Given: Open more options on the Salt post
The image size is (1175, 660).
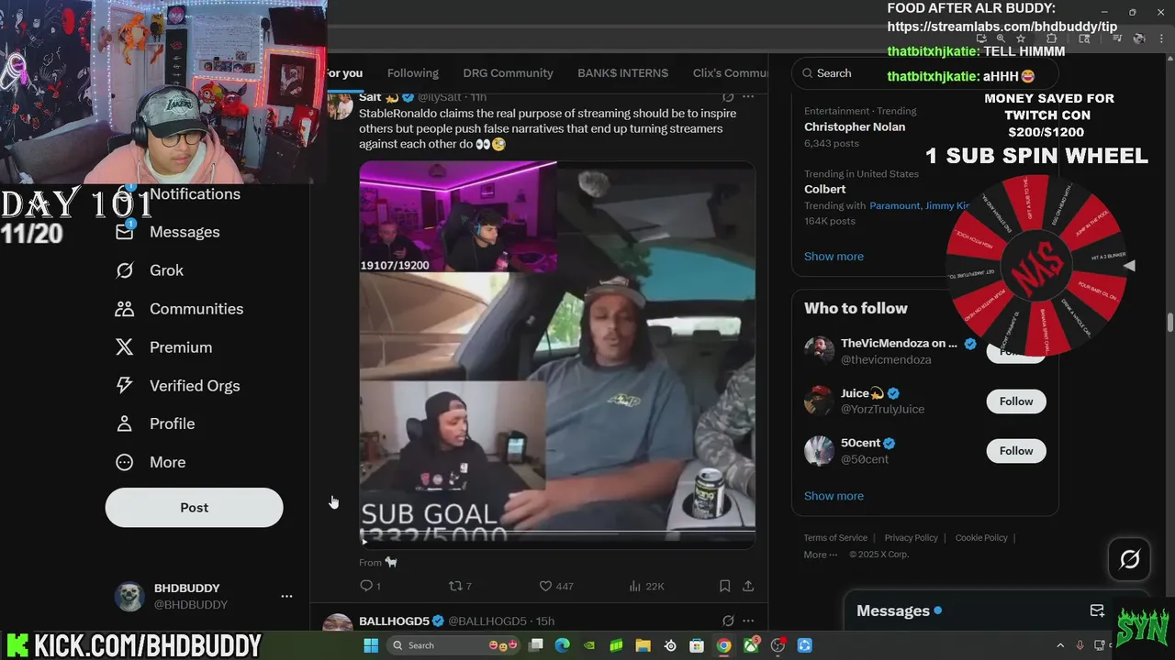Looking at the screenshot, I should tap(748, 96).
